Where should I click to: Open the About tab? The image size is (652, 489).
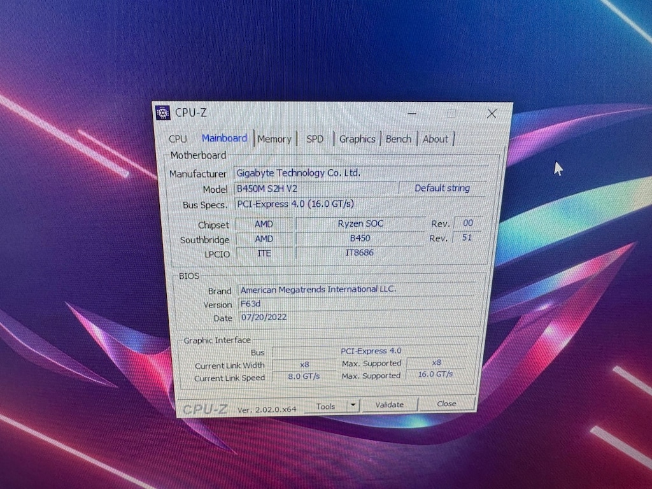[436, 139]
